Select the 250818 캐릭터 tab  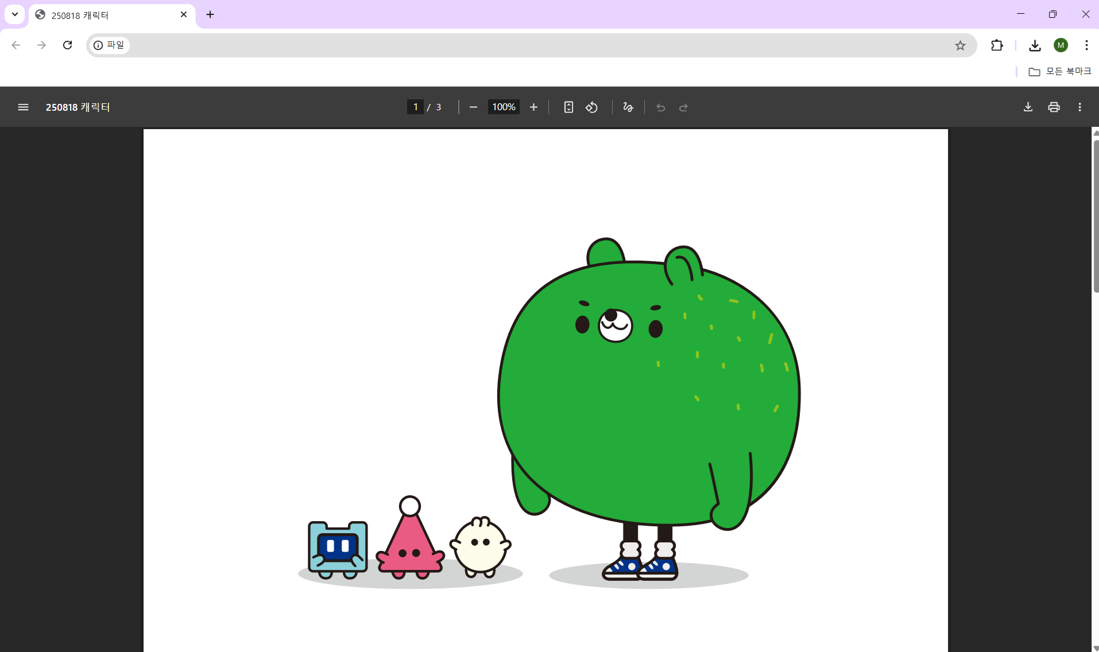point(112,15)
